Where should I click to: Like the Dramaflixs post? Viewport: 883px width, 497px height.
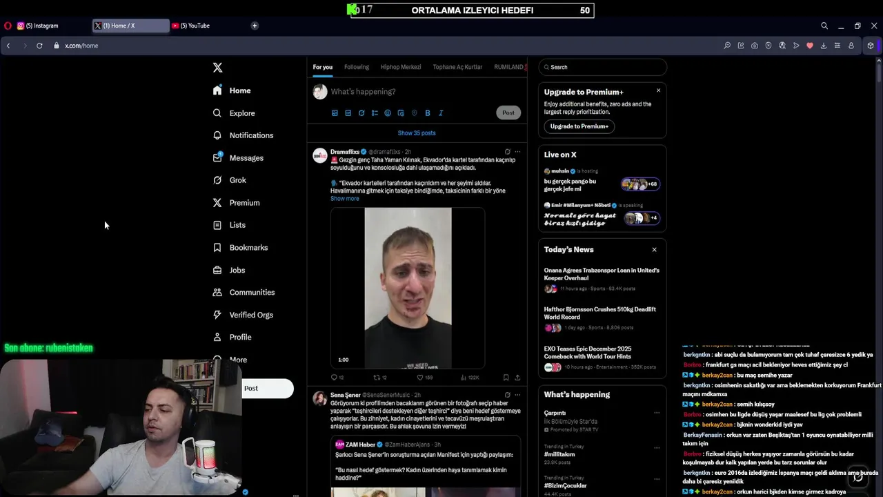point(425,378)
